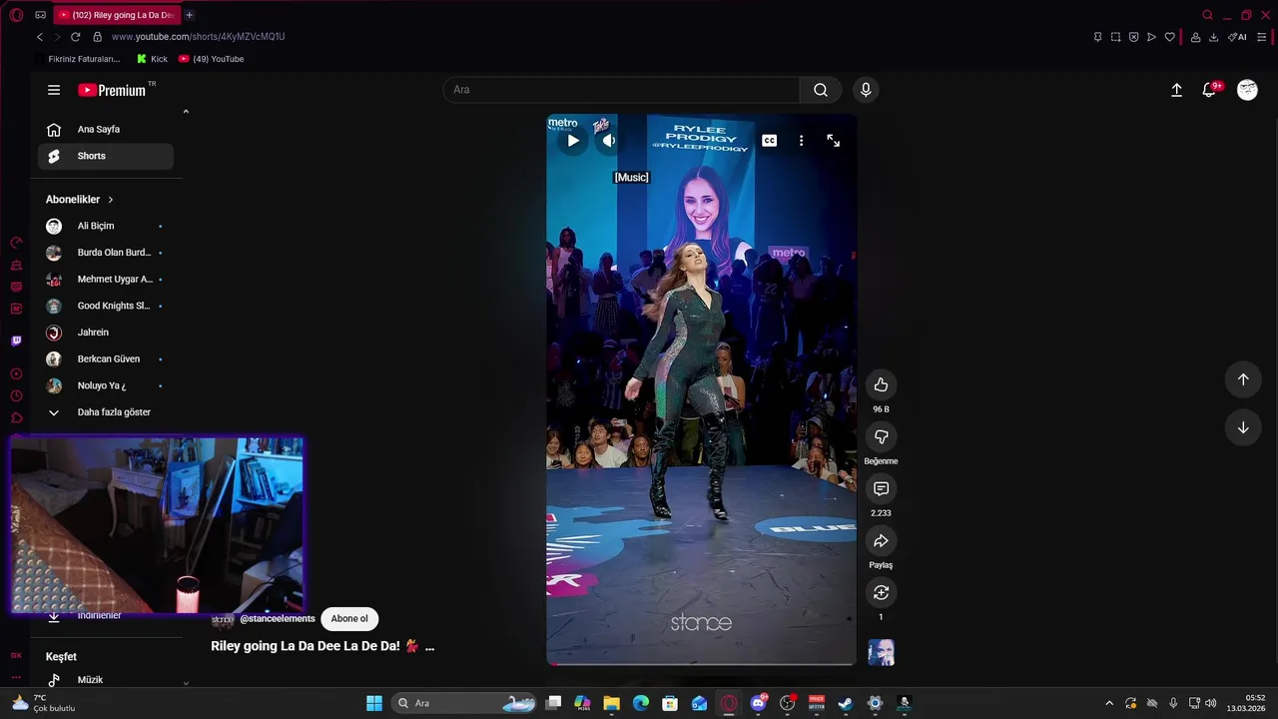
Task: Open the Kick bookmark
Action: pyautogui.click(x=152, y=59)
